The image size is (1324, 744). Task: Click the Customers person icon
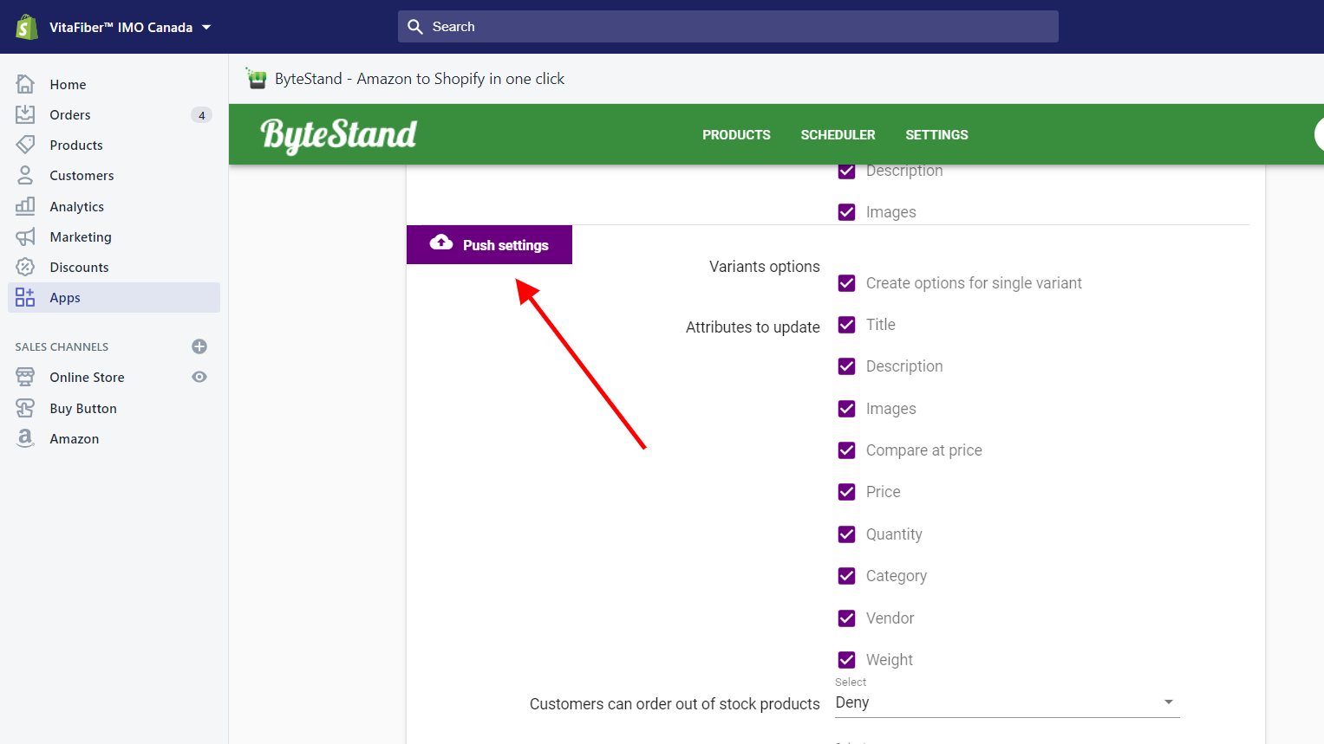pos(25,175)
